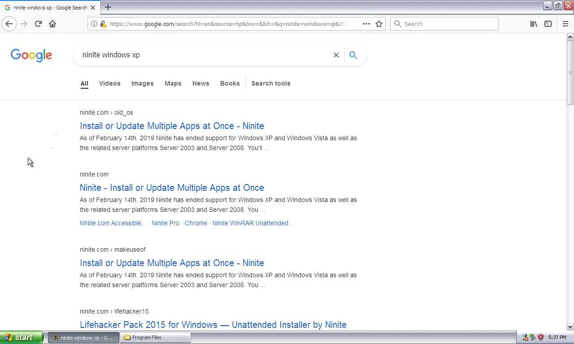Switch to the Images results tab

pyautogui.click(x=143, y=83)
